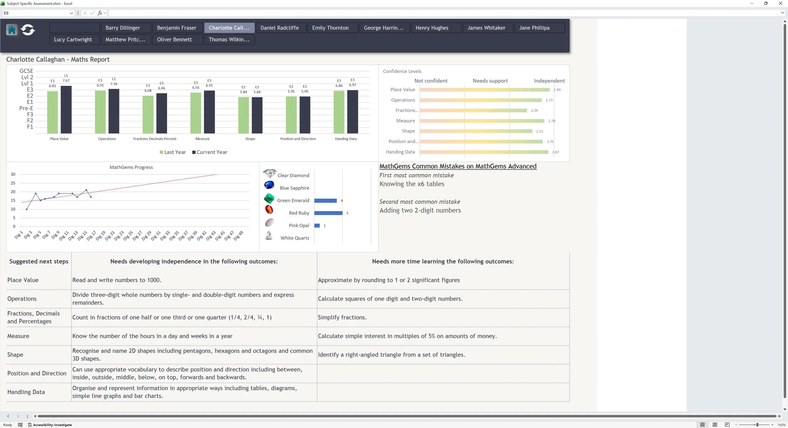Select student Daniel Radcliffe
This screenshot has width=788, height=428.
281,28
